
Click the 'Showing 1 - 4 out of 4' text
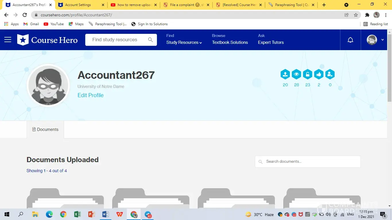(x=47, y=171)
